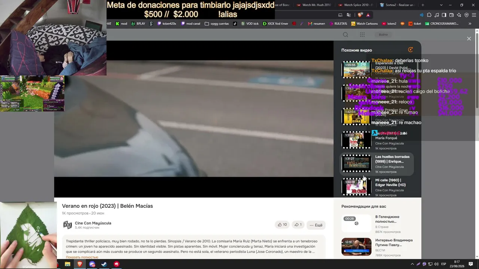
Task: Open the tober420x Twitch bookmark
Action: [x=167, y=24]
